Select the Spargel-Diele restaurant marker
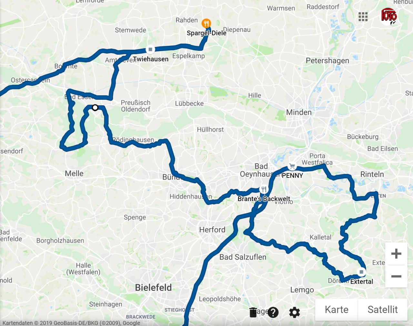Screen dimensions: 413x326 coord(206,24)
